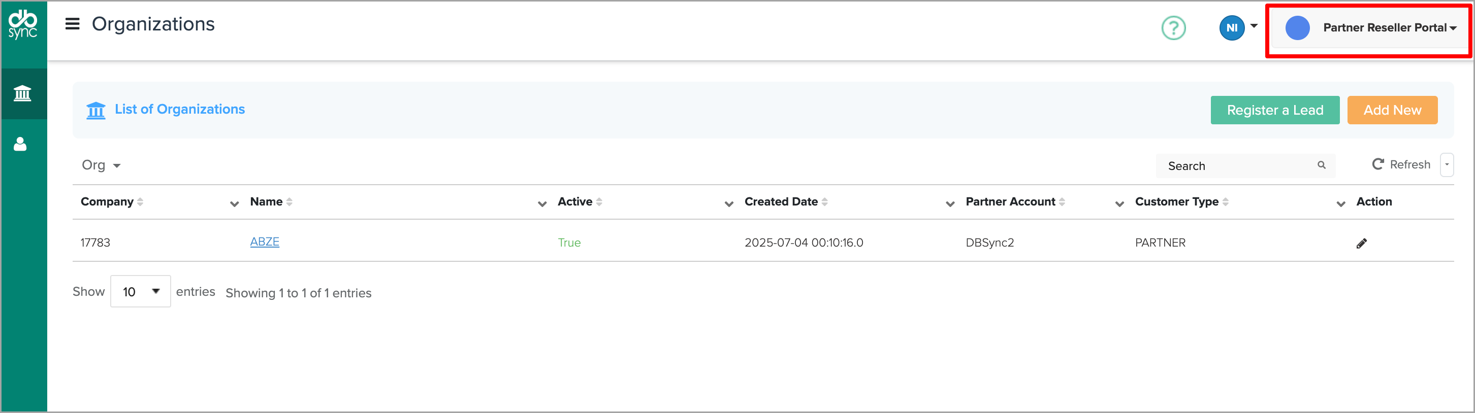This screenshot has width=1475, height=413.
Task: Expand the Org filter dropdown
Action: coord(102,165)
